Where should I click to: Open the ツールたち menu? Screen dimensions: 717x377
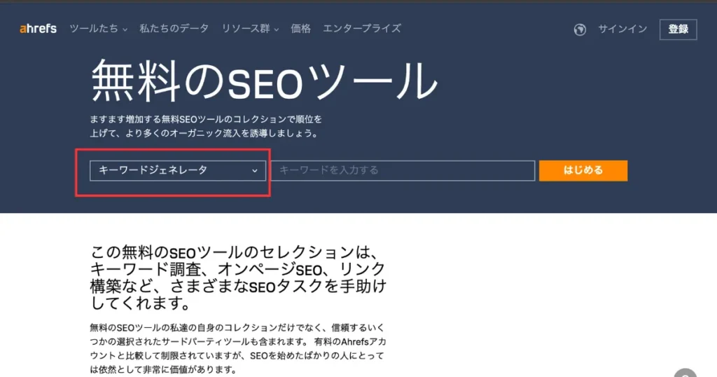click(98, 29)
